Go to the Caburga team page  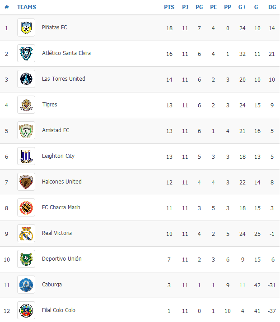(52, 285)
